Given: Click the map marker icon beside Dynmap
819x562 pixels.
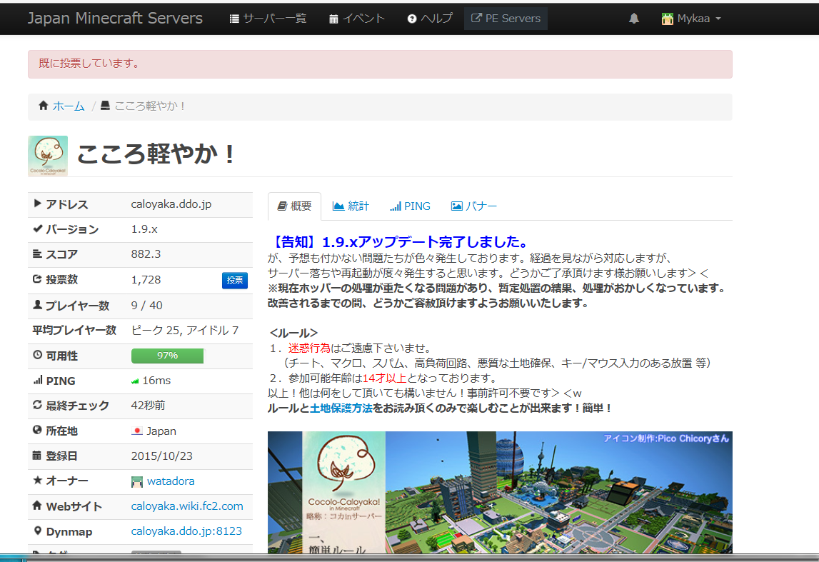Looking at the screenshot, I should (38, 531).
